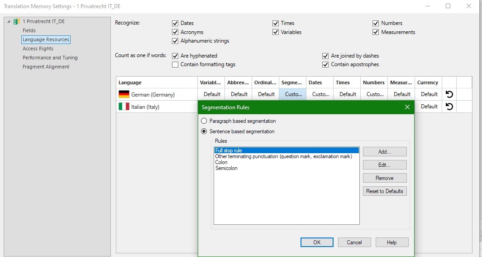482x257 pixels.
Task: Collapse the 1 Privatrecht IT_DE tree node
Action: click(9, 22)
